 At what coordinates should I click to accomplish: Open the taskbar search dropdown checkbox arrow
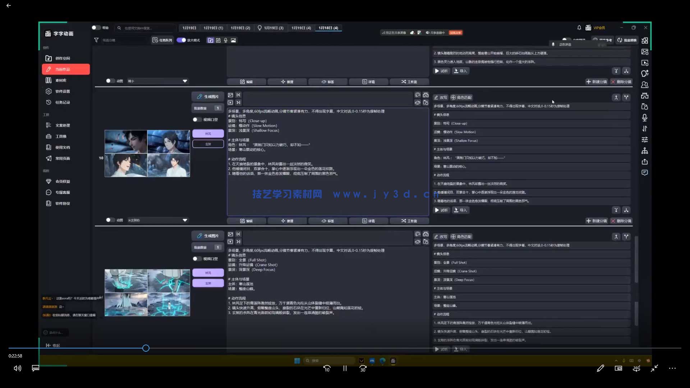pos(362,360)
